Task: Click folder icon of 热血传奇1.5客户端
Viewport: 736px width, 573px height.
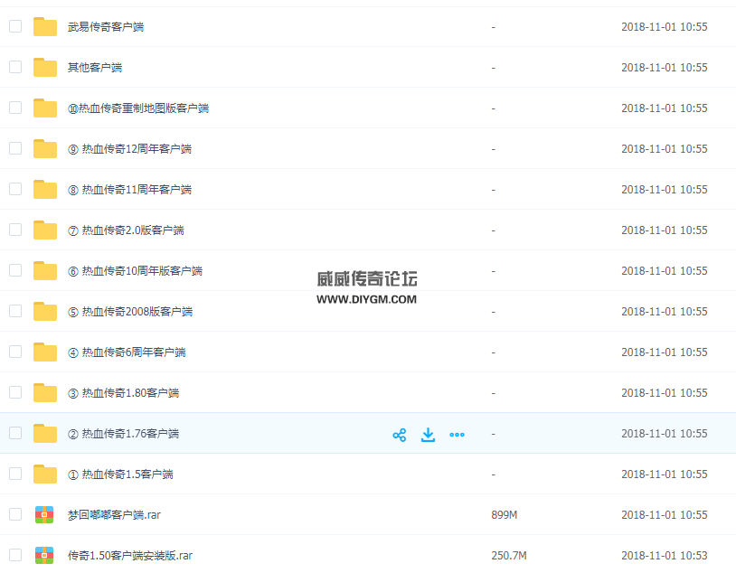Action: pyautogui.click(x=45, y=474)
